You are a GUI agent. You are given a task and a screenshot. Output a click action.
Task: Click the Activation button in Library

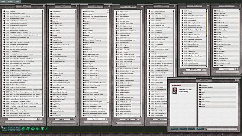tap(174, 129)
